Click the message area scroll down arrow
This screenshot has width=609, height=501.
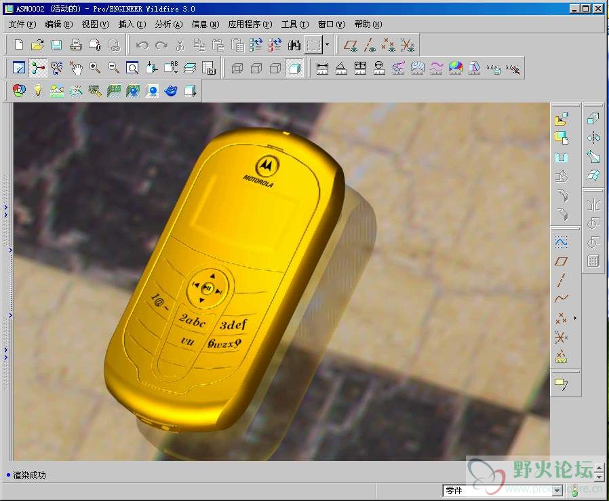point(600,477)
